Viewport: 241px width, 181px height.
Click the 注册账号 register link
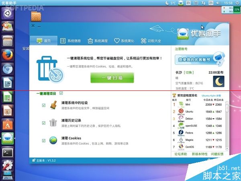coord(181,49)
